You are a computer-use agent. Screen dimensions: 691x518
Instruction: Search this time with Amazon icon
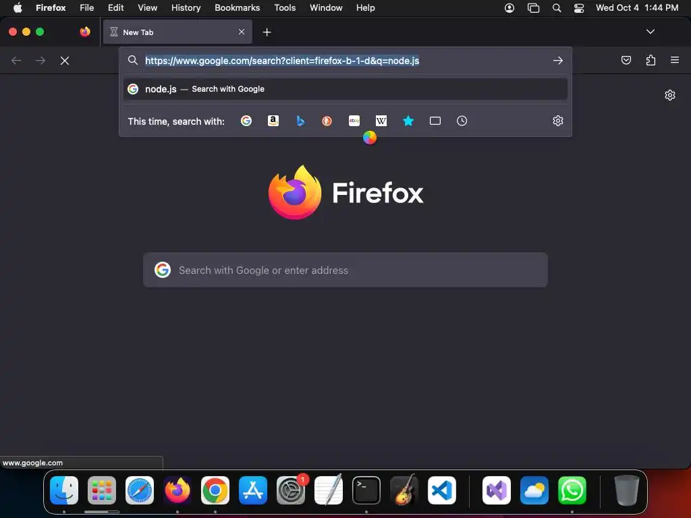[273, 121]
